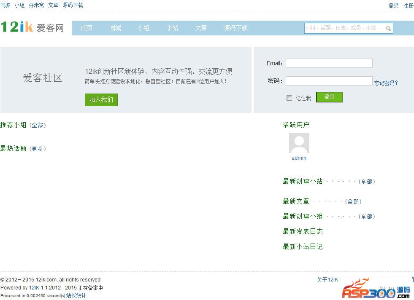Open the 12ik 爱客网 logo
This screenshot has width=414, height=300.
[32, 27]
